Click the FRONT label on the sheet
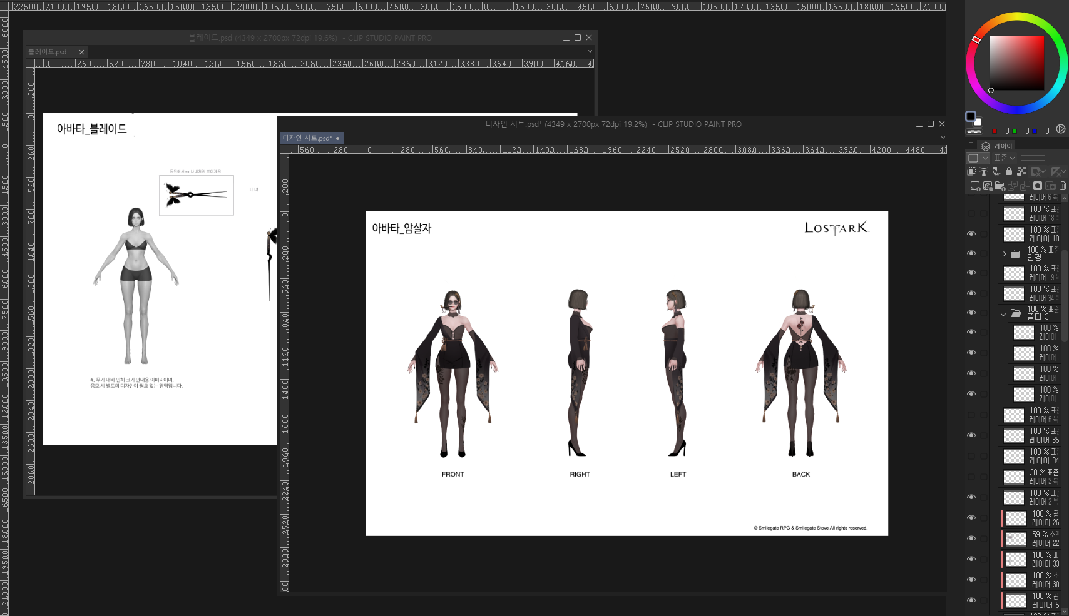The height and width of the screenshot is (616, 1069). (453, 474)
